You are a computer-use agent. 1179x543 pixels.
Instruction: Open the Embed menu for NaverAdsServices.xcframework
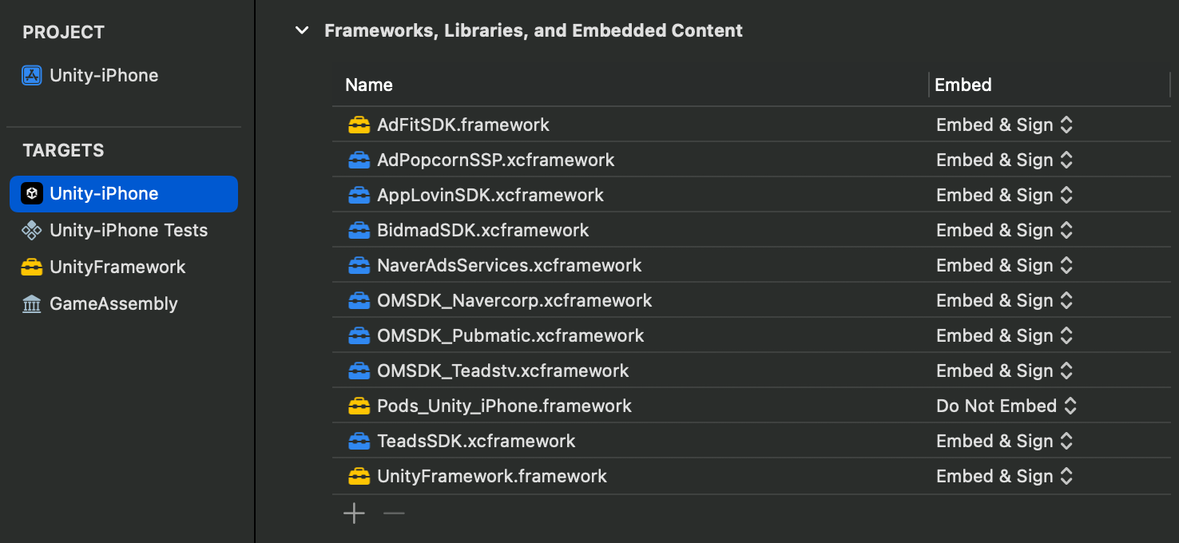[1004, 266]
